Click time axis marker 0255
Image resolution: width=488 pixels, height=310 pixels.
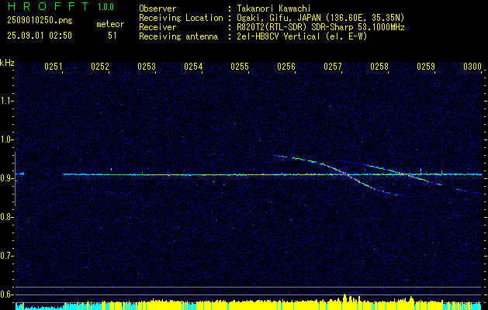240,67
